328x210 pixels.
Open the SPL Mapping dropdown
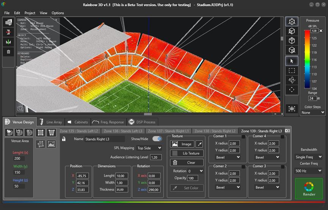pyautogui.click(x=149, y=148)
